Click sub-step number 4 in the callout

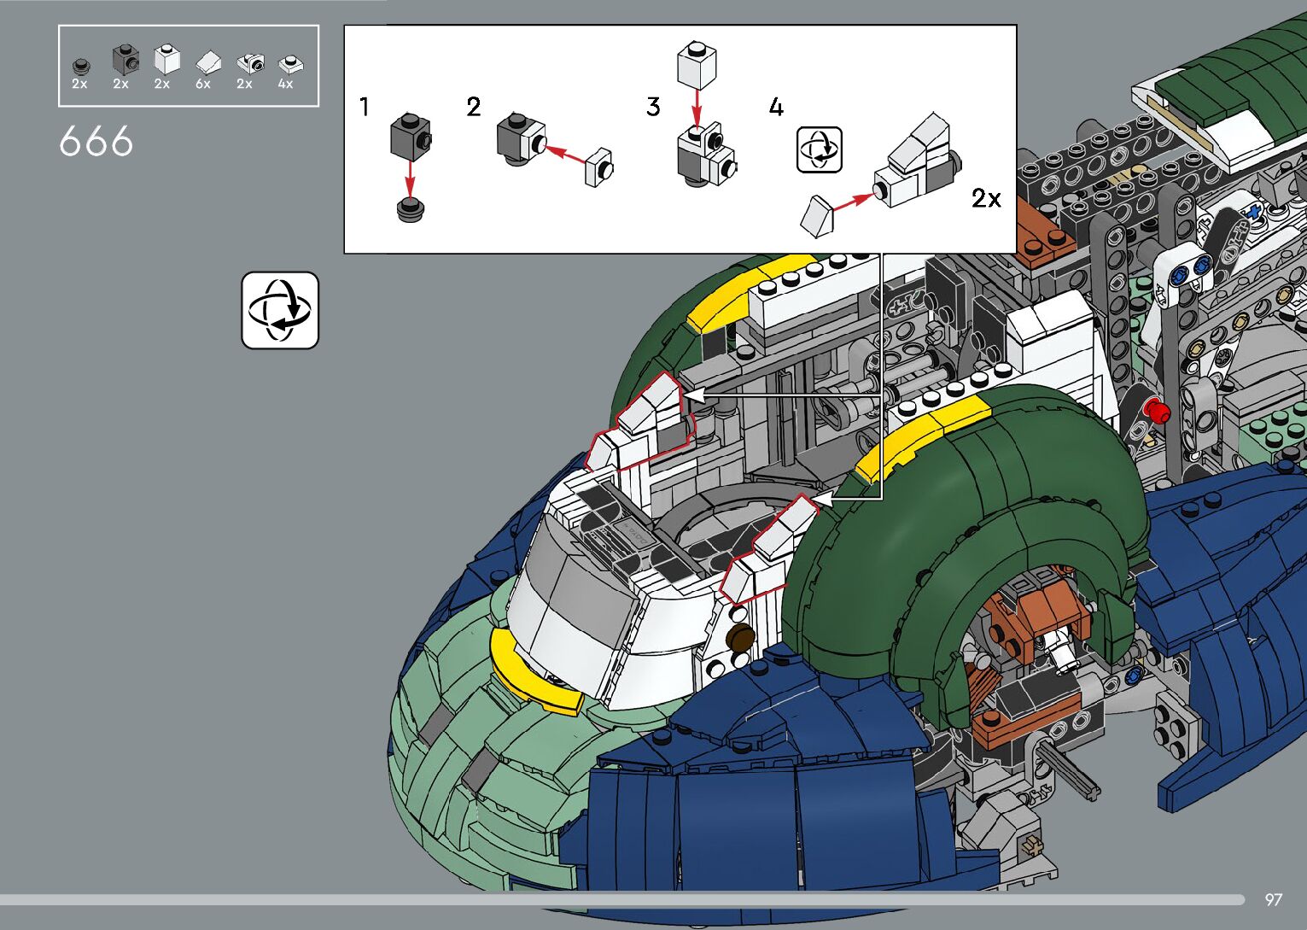[775, 108]
